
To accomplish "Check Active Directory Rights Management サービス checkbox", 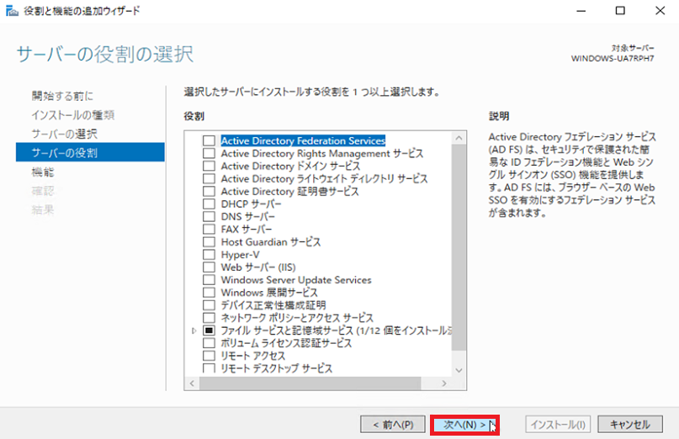I will point(209,153).
